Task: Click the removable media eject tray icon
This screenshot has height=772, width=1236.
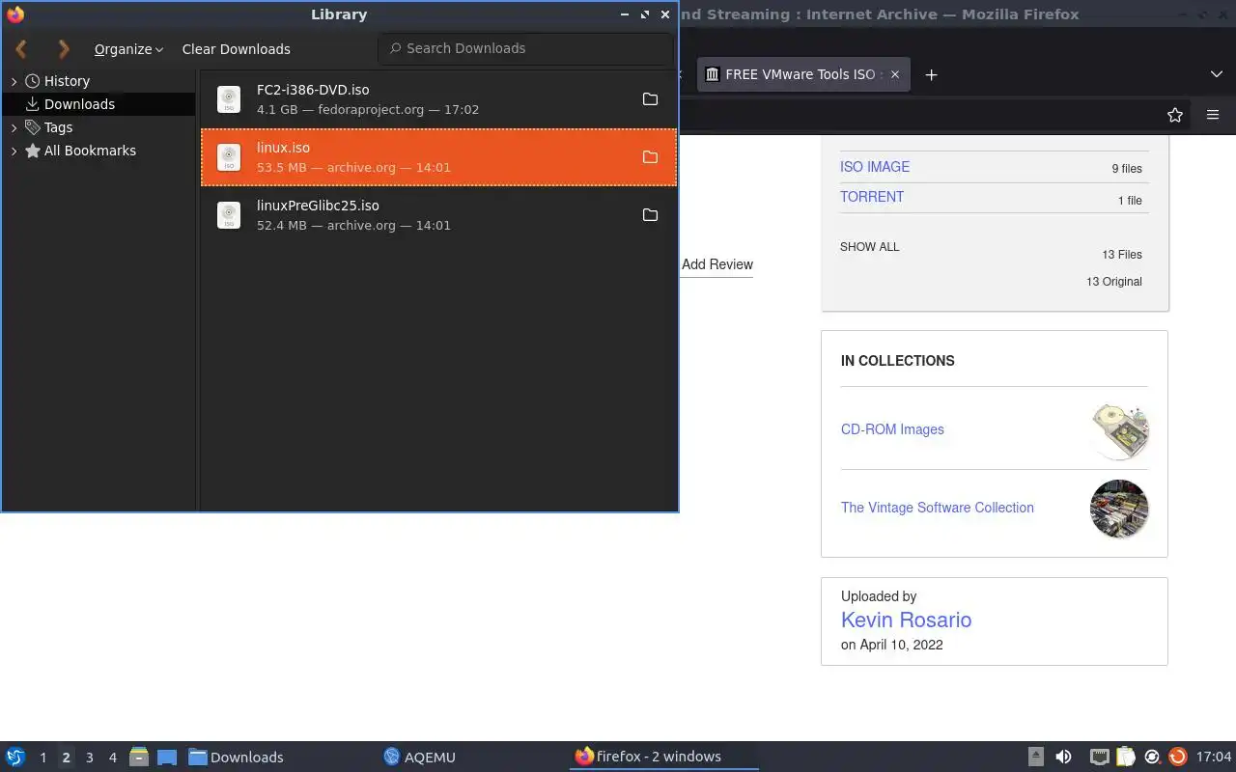Action: (x=1035, y=757)
